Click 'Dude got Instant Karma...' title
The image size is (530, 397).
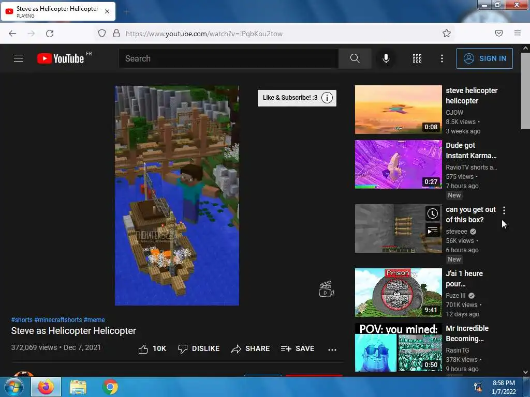click(x=471, y=150)
